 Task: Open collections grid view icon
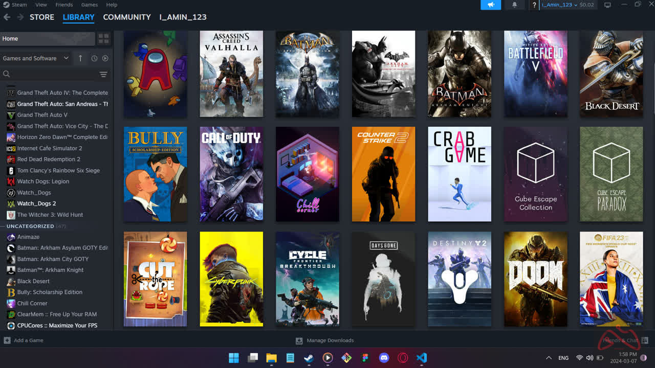click(104, 39)
